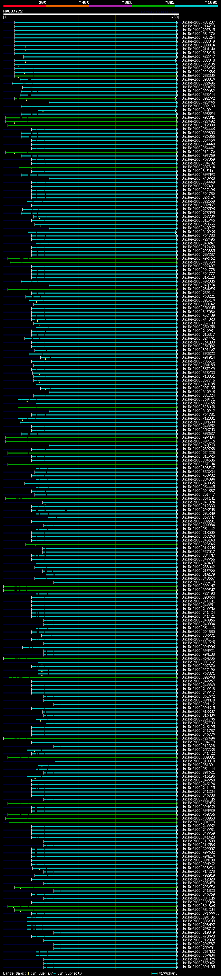Click hit name UniRef100_P27492
The width and height of the screenshot is (221, 976).
(198, 121)
